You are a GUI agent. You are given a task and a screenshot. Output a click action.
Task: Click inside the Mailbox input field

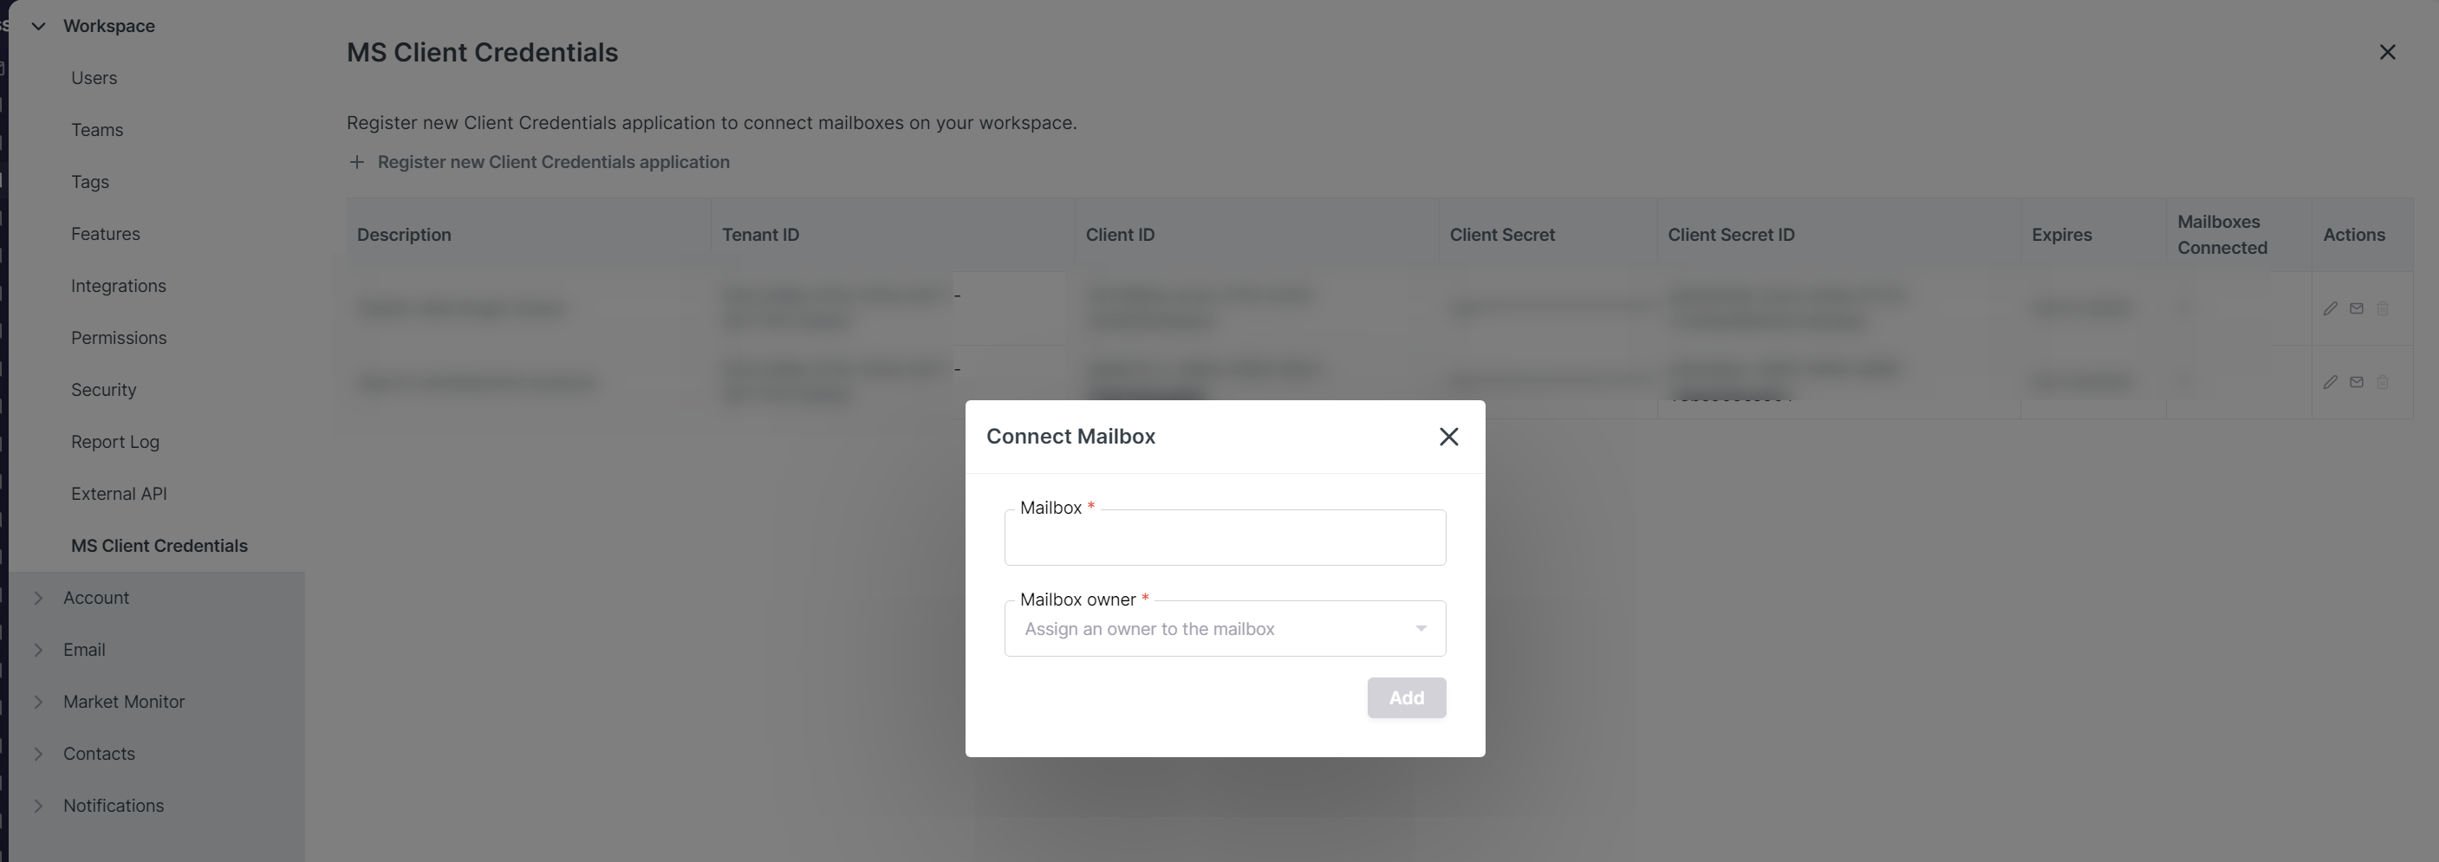1224,537
